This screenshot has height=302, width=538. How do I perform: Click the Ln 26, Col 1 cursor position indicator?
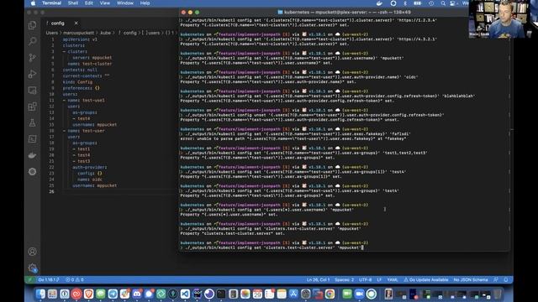coord(318,279)
